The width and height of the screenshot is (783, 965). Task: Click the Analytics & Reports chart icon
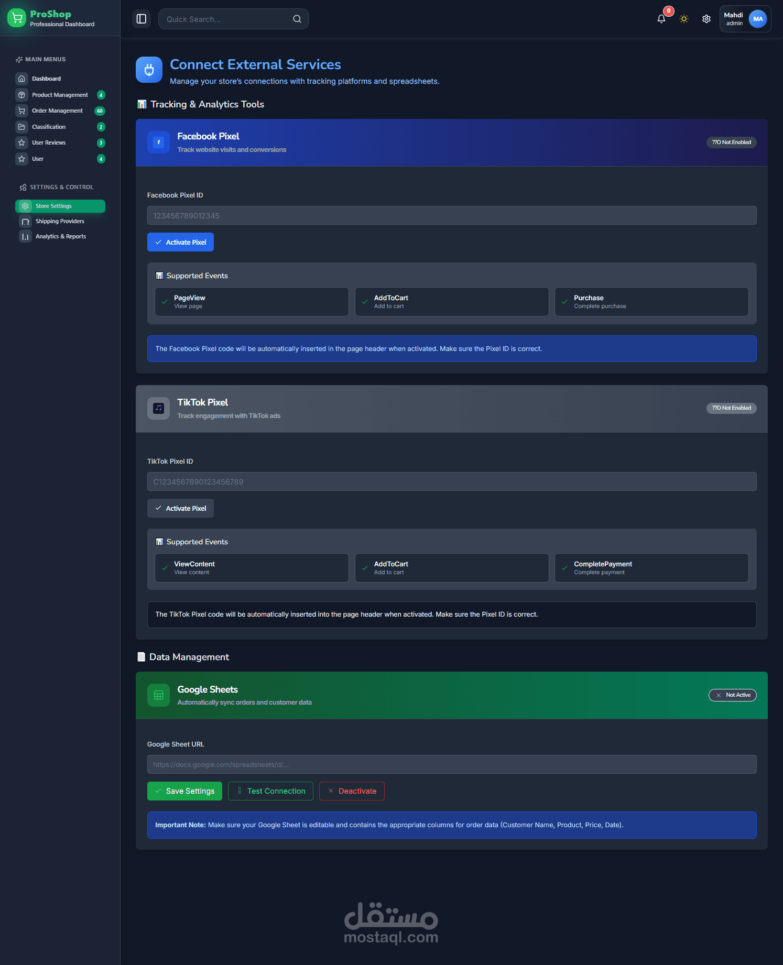(25, 236)
